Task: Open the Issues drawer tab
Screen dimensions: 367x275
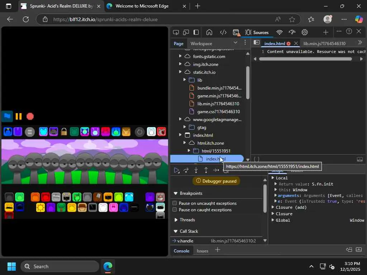Action: [x=202, y=251]
